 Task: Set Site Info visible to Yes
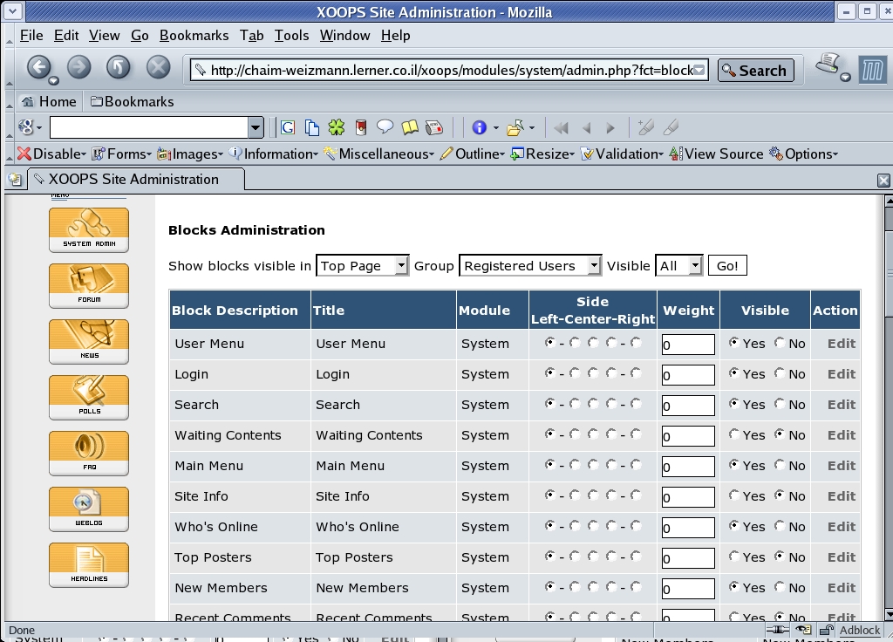[x=734, y=495]
